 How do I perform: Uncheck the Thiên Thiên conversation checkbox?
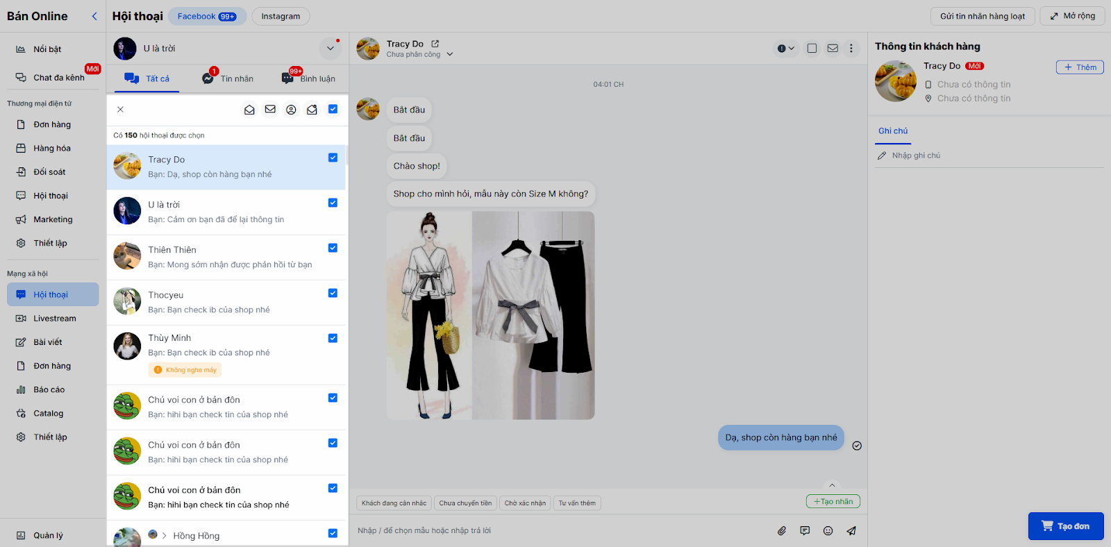coord(333,248)
